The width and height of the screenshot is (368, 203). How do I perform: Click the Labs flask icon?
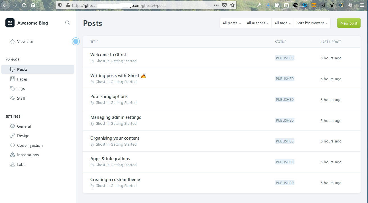point(13,164)
